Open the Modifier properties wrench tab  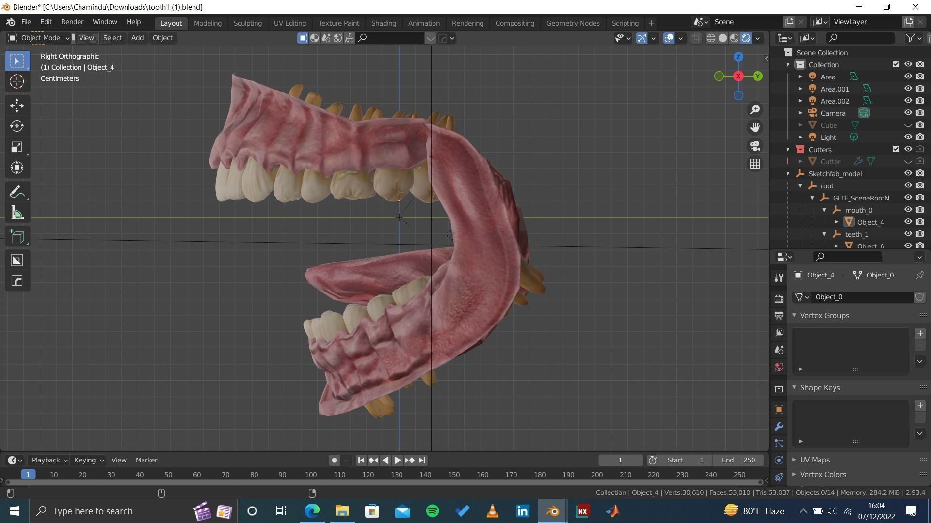coord(779,427)
